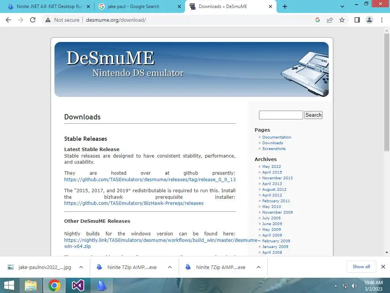Reload the DeSmuME downloads page
This screenshot has width=390, height=293.
33,20
